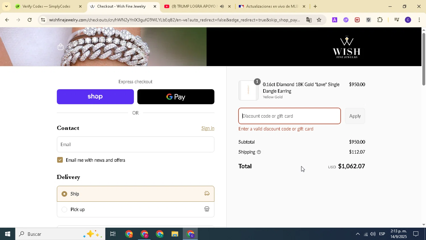Open a new browser tab
This screenshot has height=240, width=426.
[x=315, y=6]
